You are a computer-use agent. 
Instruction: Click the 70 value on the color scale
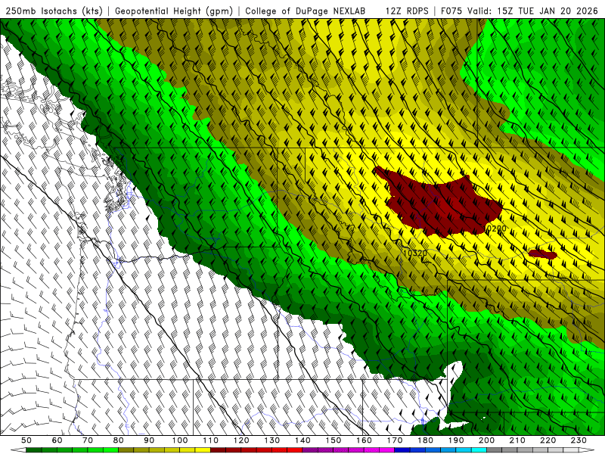pos(88,440)
